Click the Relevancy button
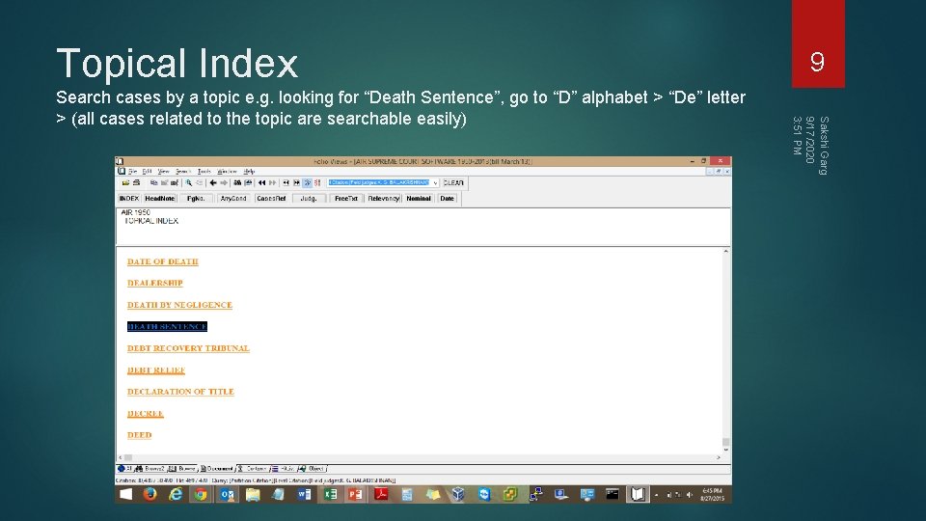The width and height of the screenshot is (926, 521). coord(383,199)
